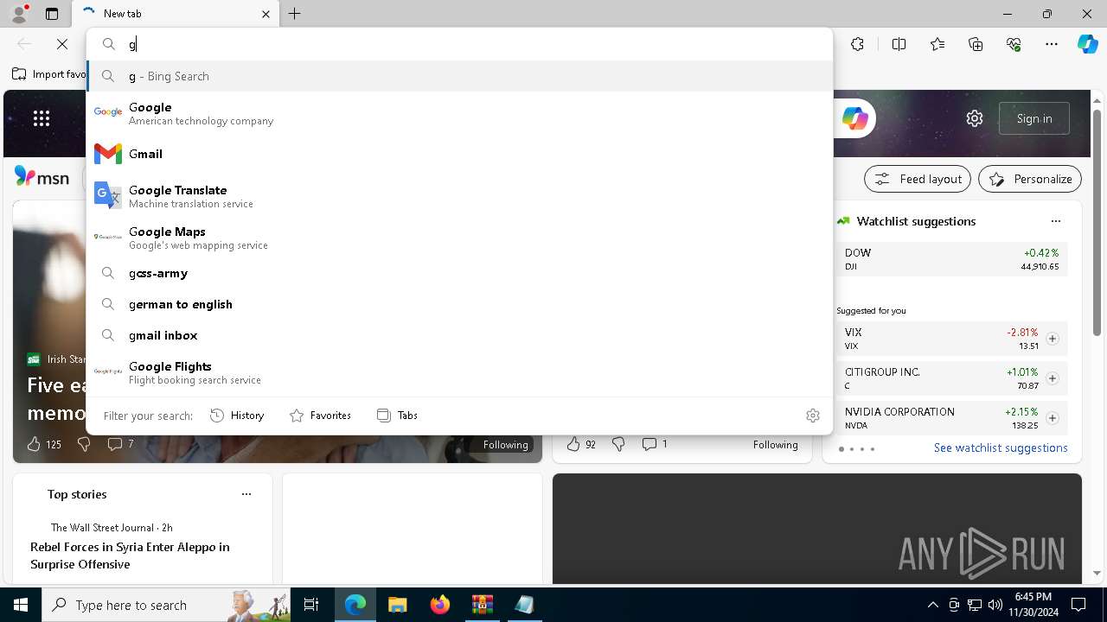This screenshot has width=1107, height=622.
Task: Open the Collections toolbar icon
Action: coord(976,44)
